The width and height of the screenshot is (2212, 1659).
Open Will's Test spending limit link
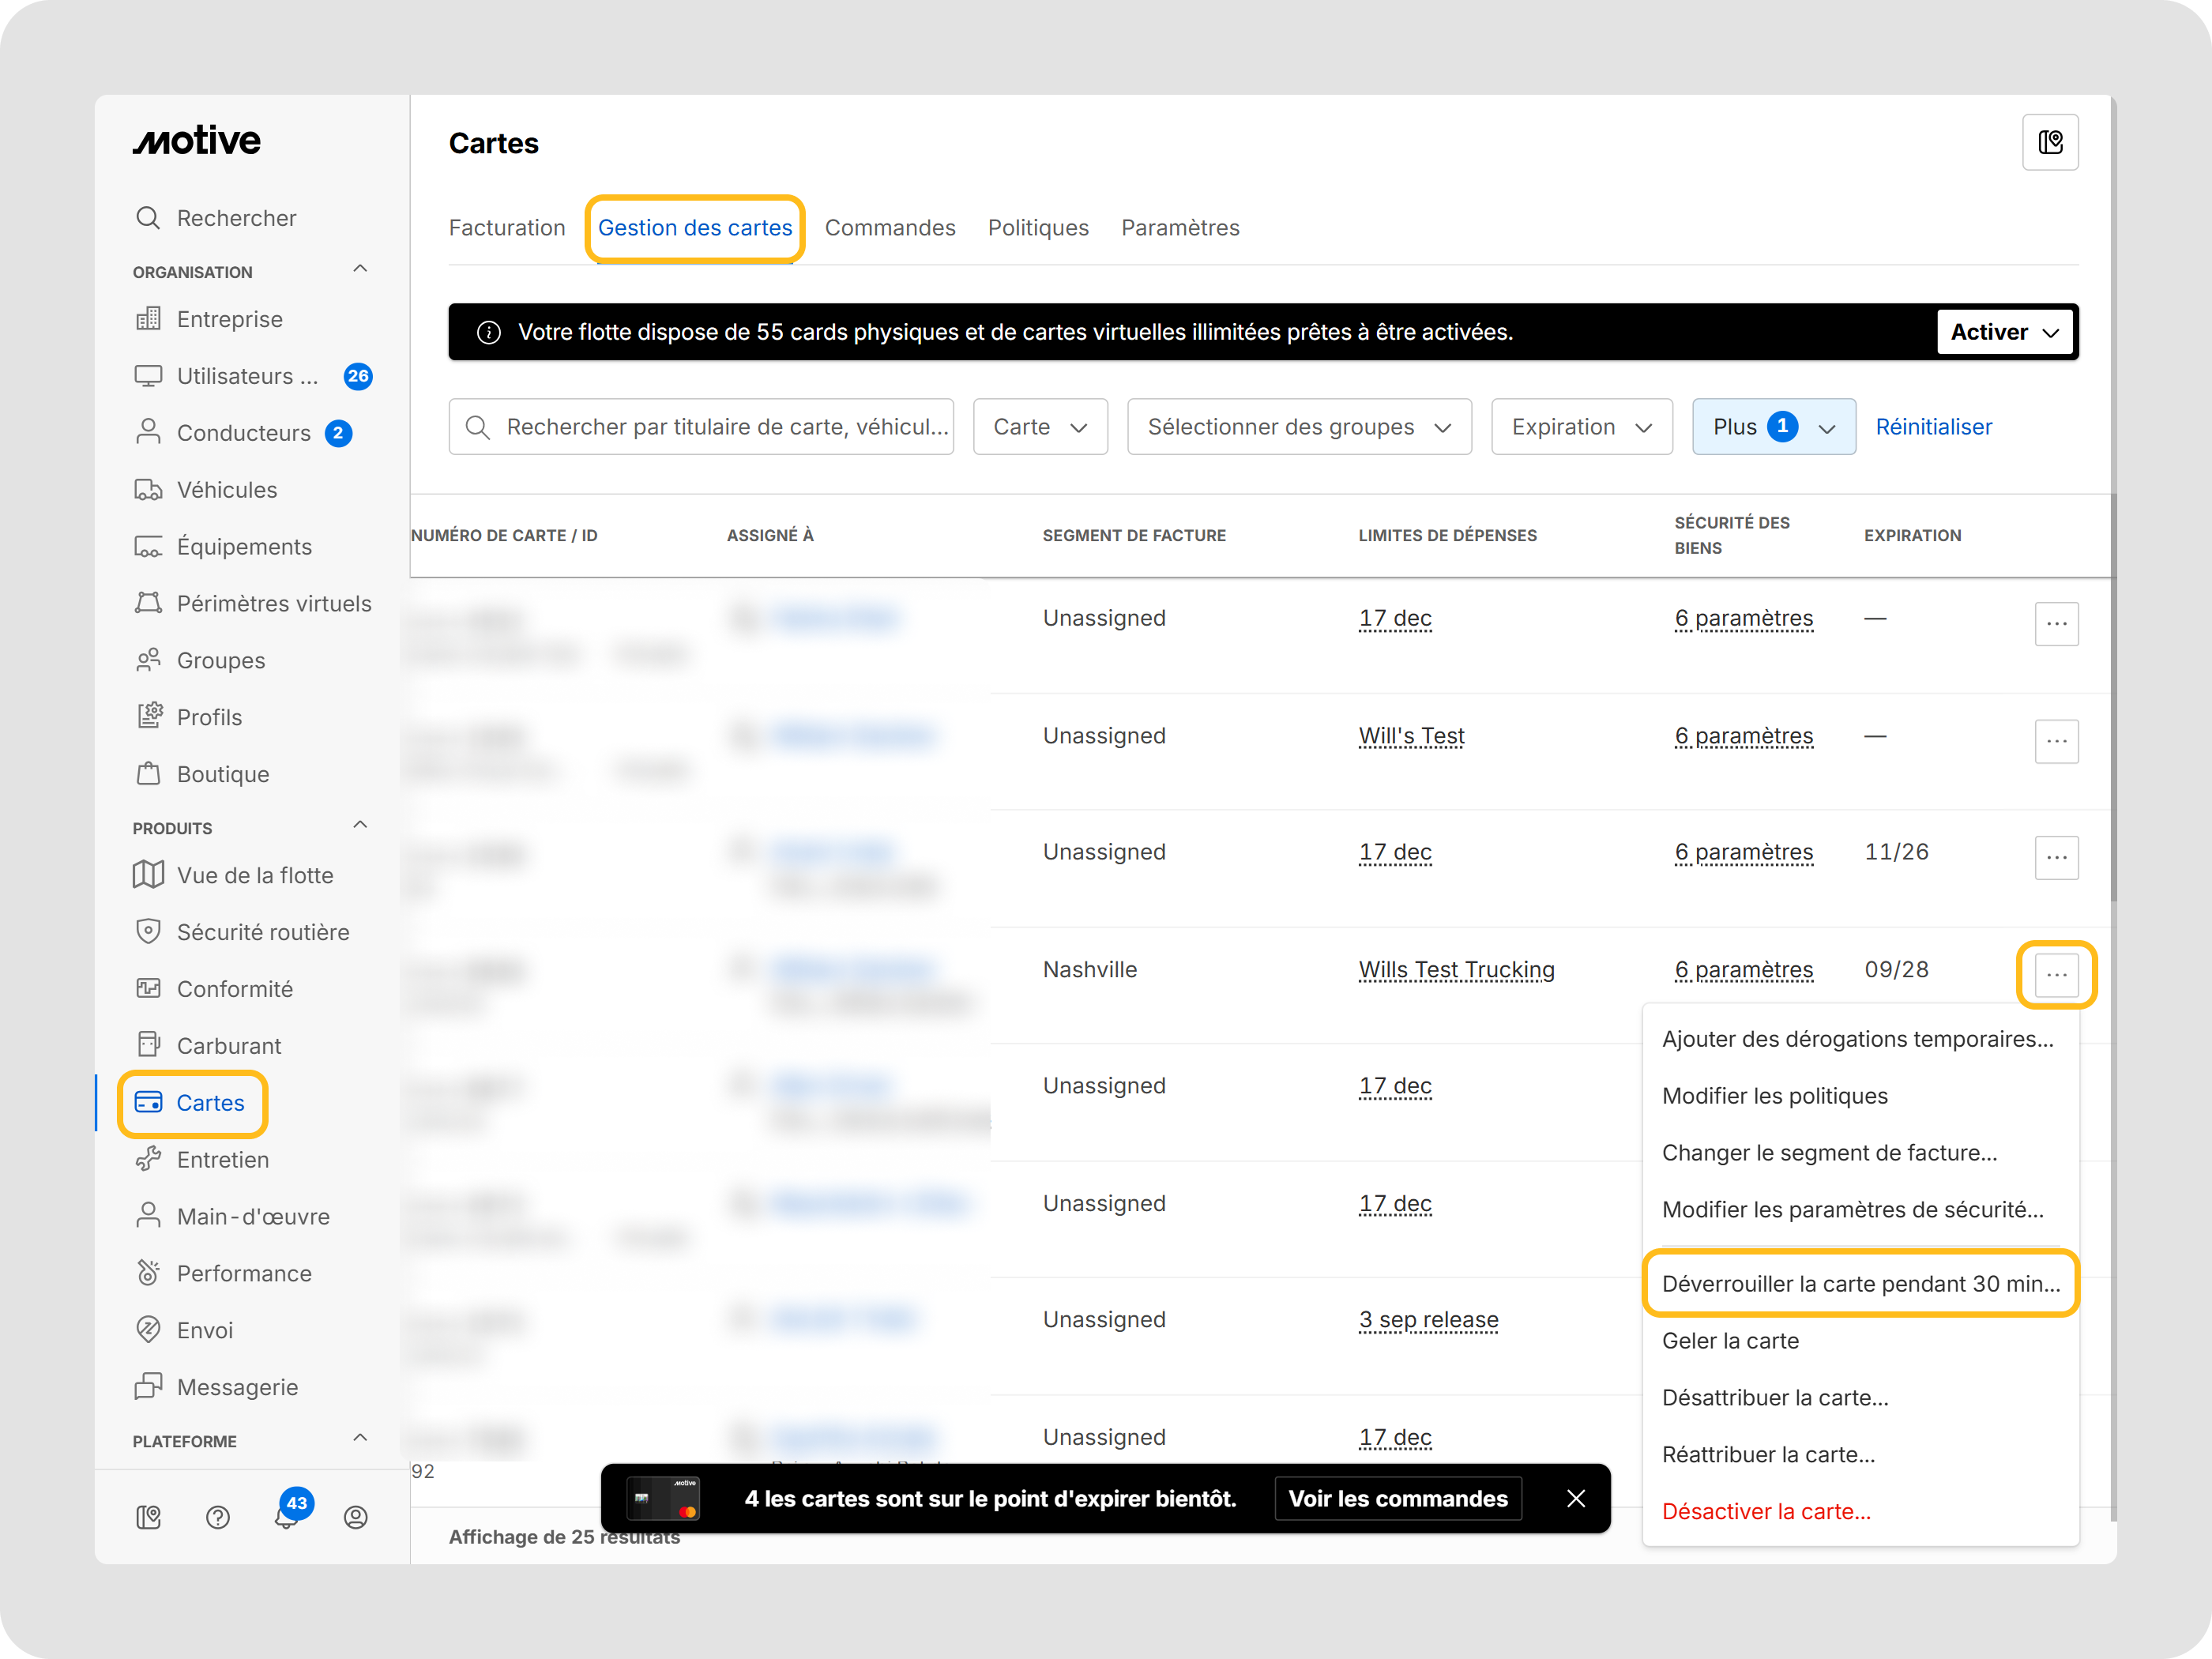pyautogui.click(x=1411, y=737)
